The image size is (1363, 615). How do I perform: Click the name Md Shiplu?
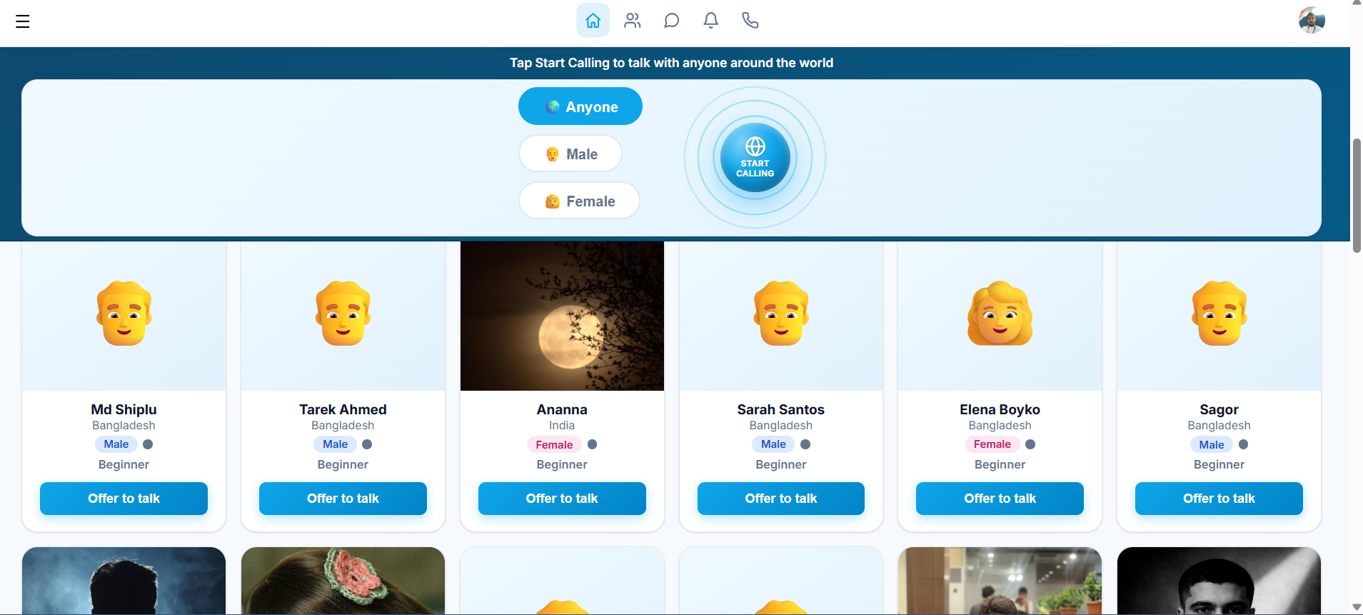tap(124, 409)
